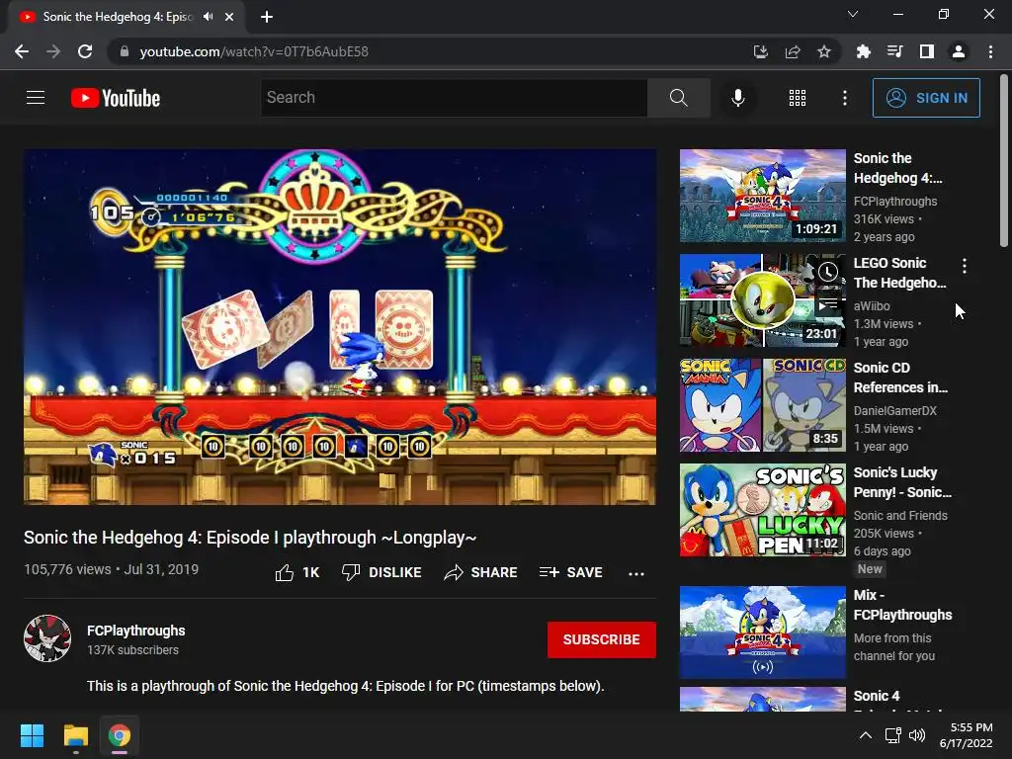The height and width of the screenshot is (759, 1012).
Task: Share this video
Action: point(481,572)
